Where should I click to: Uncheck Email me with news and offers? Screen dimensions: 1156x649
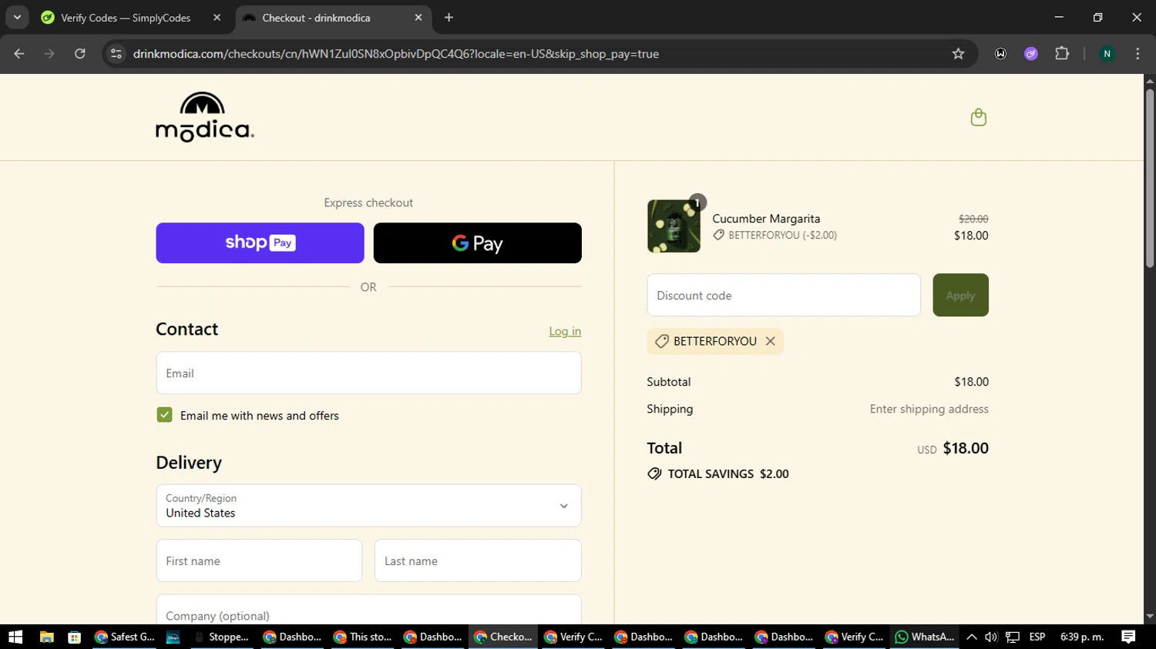pos(164,415)
